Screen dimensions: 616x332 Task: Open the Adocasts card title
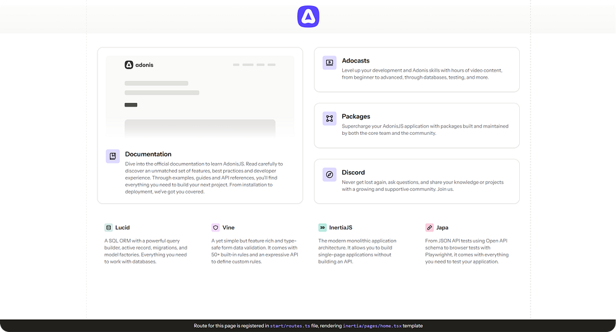click(356, 61)
